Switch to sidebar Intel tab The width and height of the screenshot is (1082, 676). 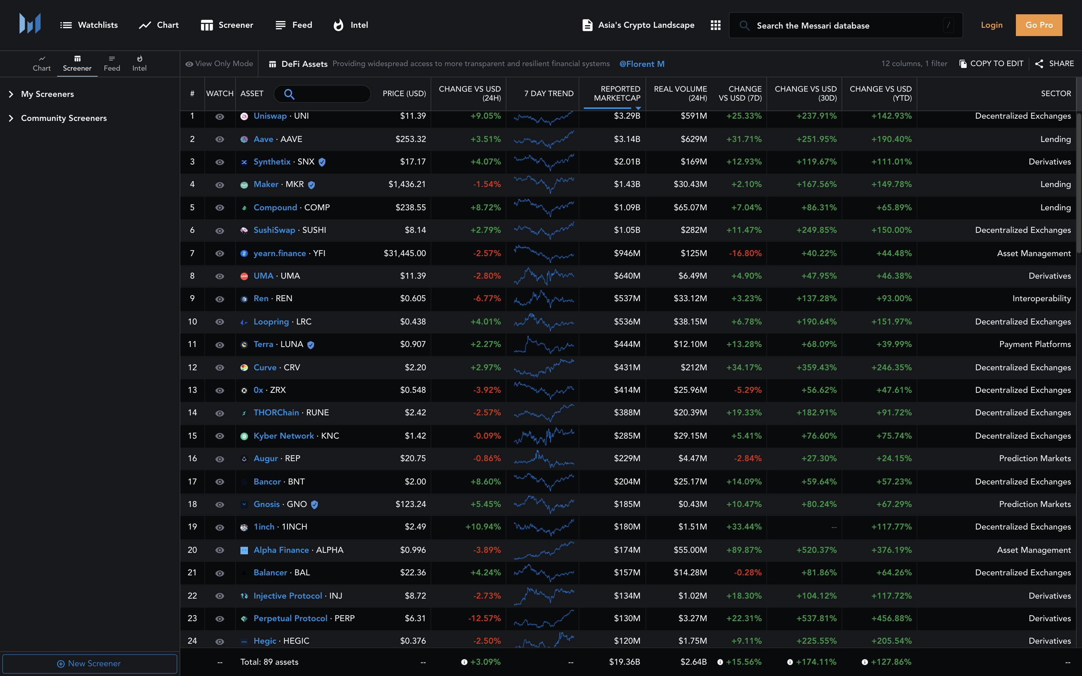click(x=139, y=63)
